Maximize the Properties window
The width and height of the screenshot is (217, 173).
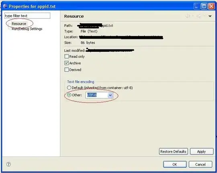pos(204,6)
